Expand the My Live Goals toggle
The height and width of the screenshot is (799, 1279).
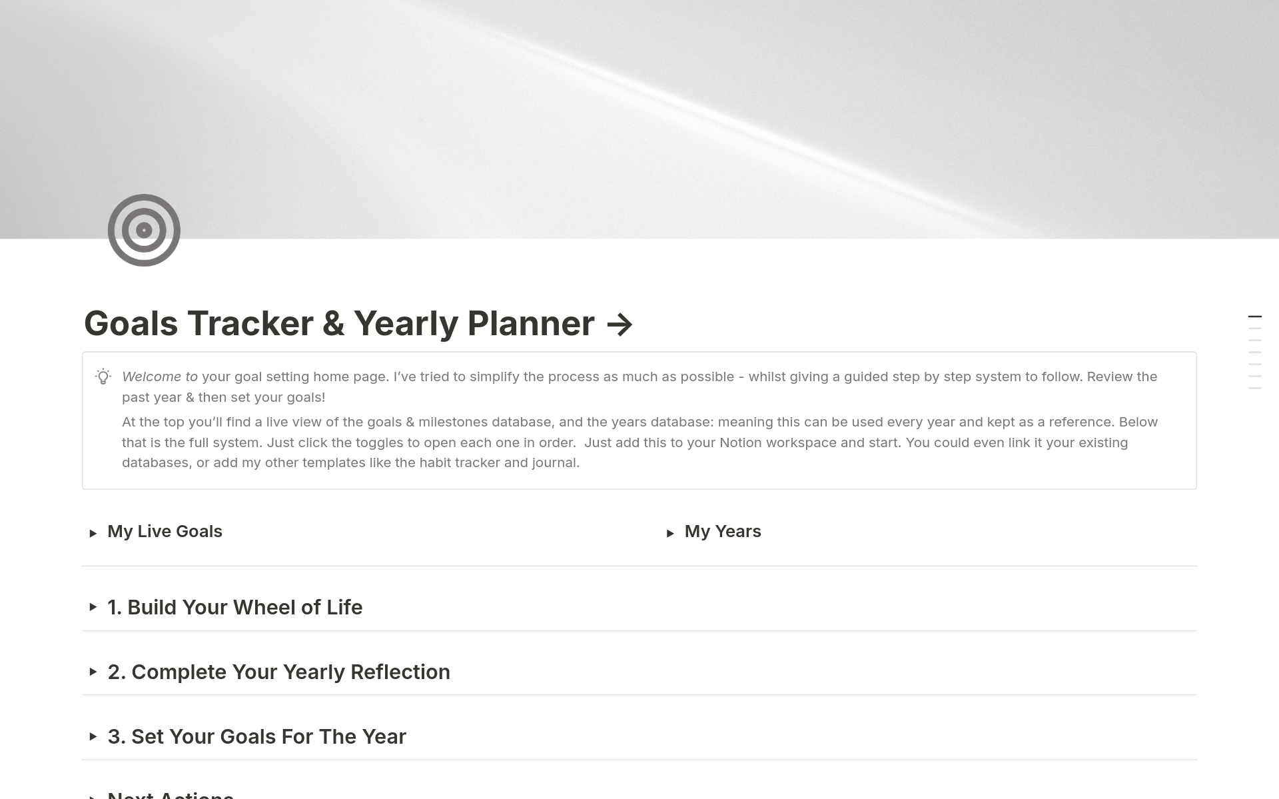(93, 533)
